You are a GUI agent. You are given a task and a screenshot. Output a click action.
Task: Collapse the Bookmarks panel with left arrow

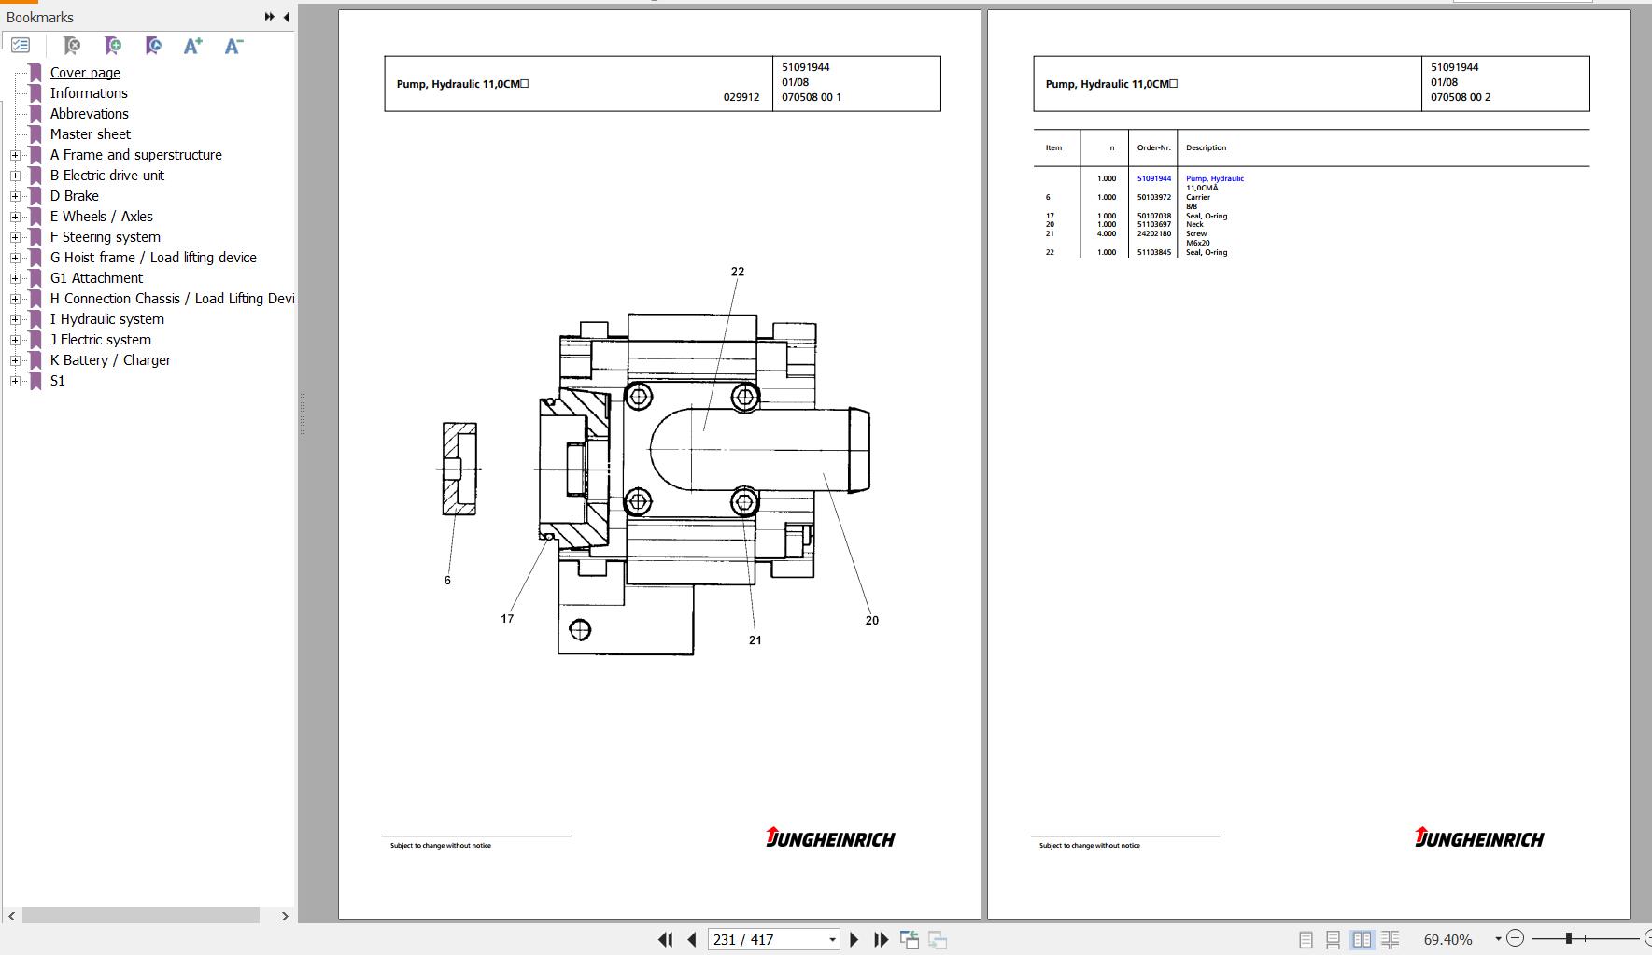(286, 17)
